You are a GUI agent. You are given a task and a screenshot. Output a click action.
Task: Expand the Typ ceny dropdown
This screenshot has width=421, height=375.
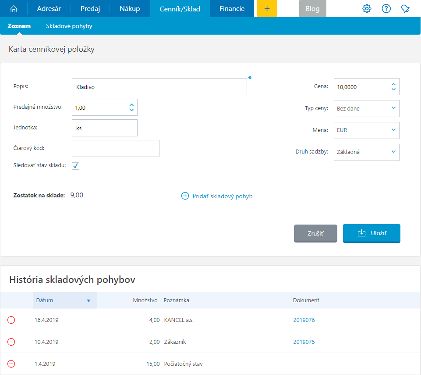click(x=366, y=108)
